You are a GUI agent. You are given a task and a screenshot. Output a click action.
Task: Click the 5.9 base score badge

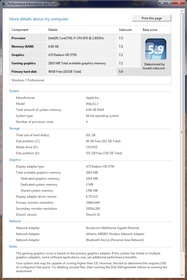[x=156, y=49]
